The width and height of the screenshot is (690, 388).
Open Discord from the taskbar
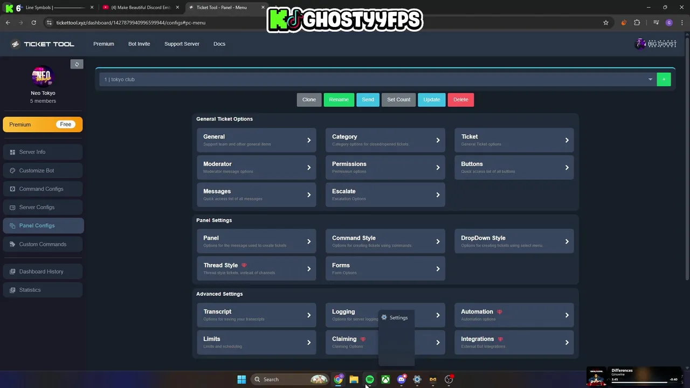point(401,379)
